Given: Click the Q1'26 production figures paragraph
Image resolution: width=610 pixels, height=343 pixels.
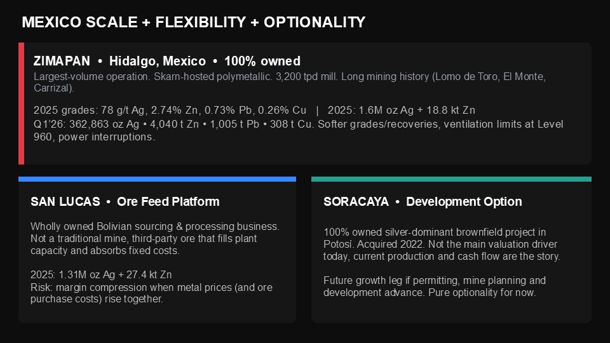Looking at the screenshot, I should [299, 130].
